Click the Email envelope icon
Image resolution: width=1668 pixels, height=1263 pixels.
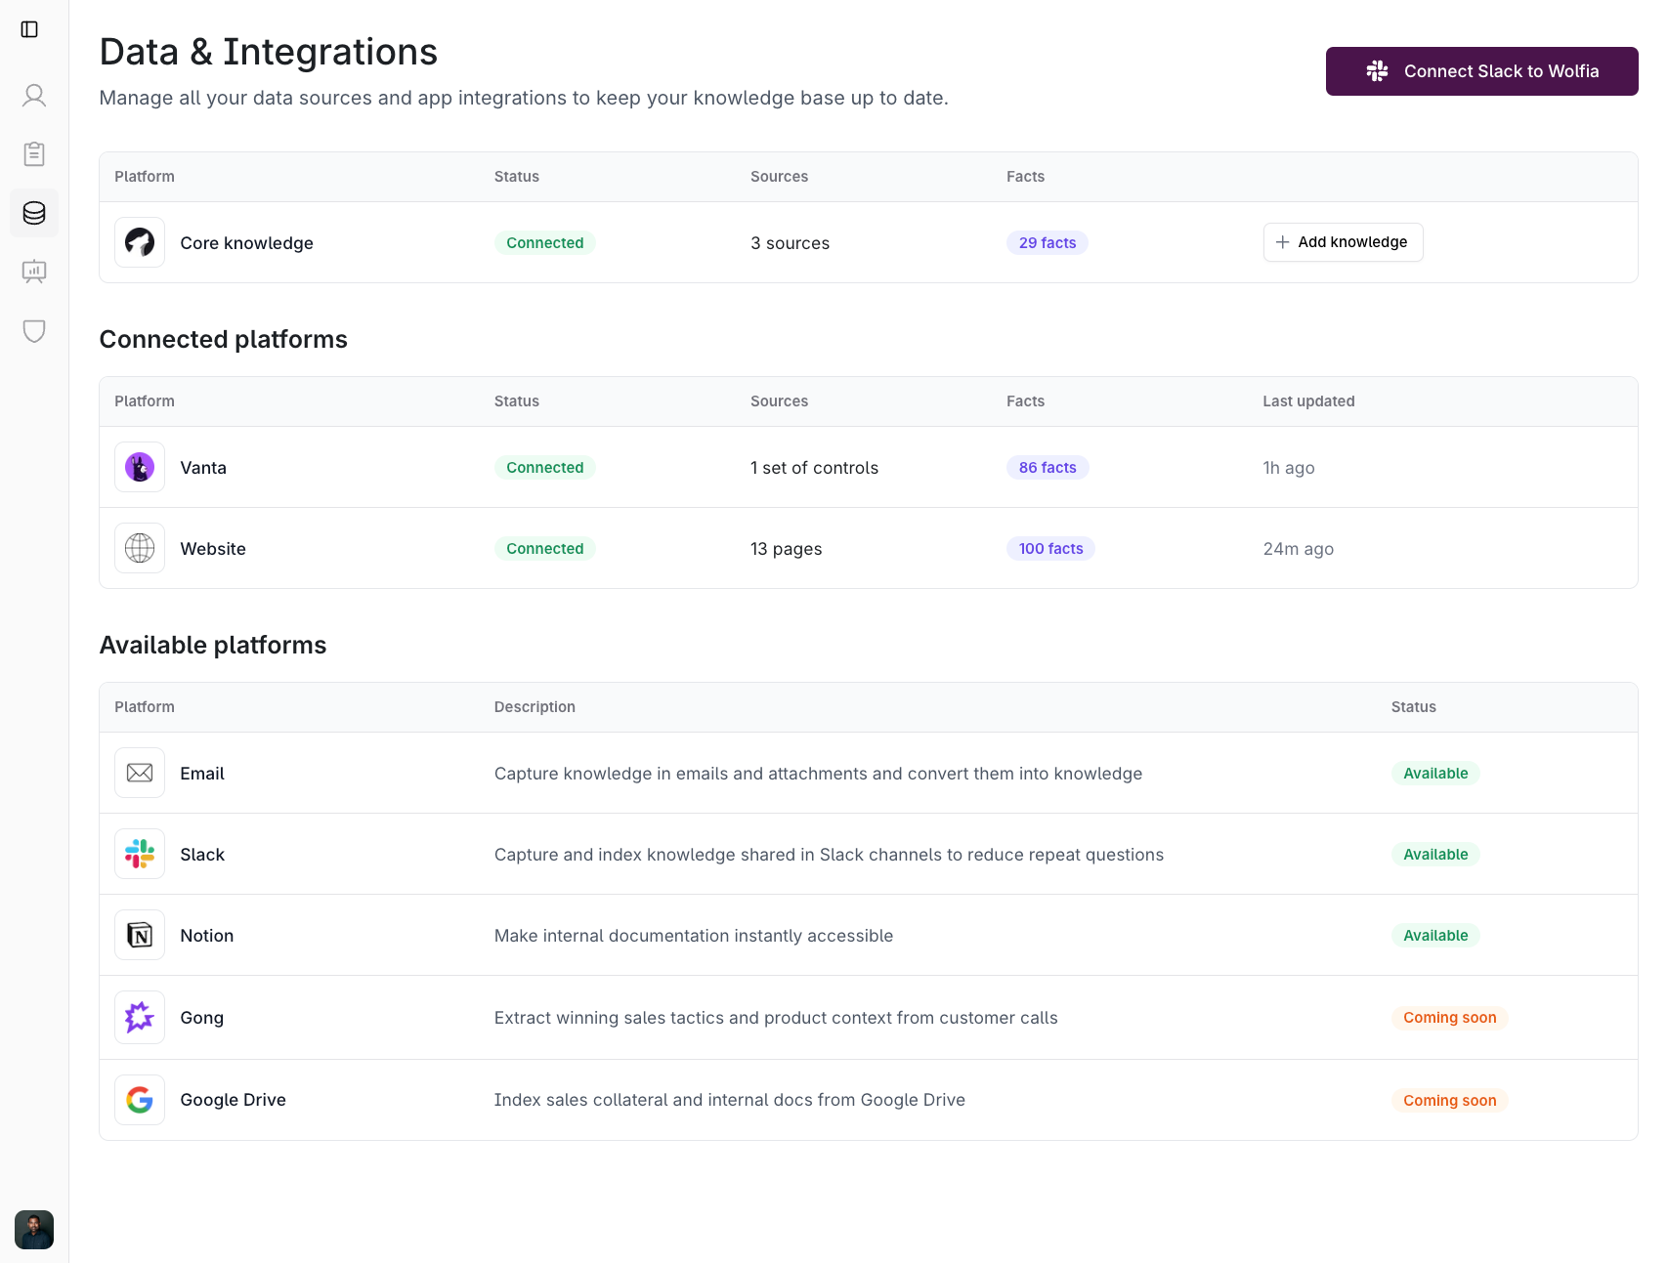coord(139,773)
